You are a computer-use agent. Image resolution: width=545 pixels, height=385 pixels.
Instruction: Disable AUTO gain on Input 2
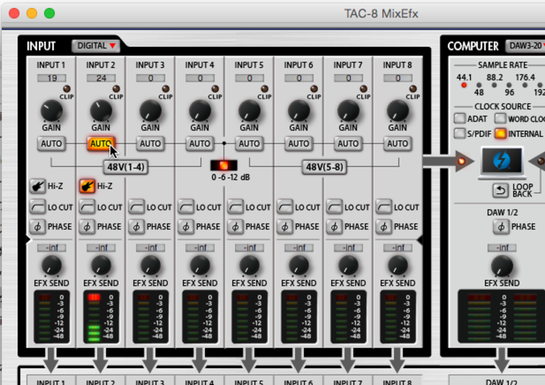(x=101, y=144)
